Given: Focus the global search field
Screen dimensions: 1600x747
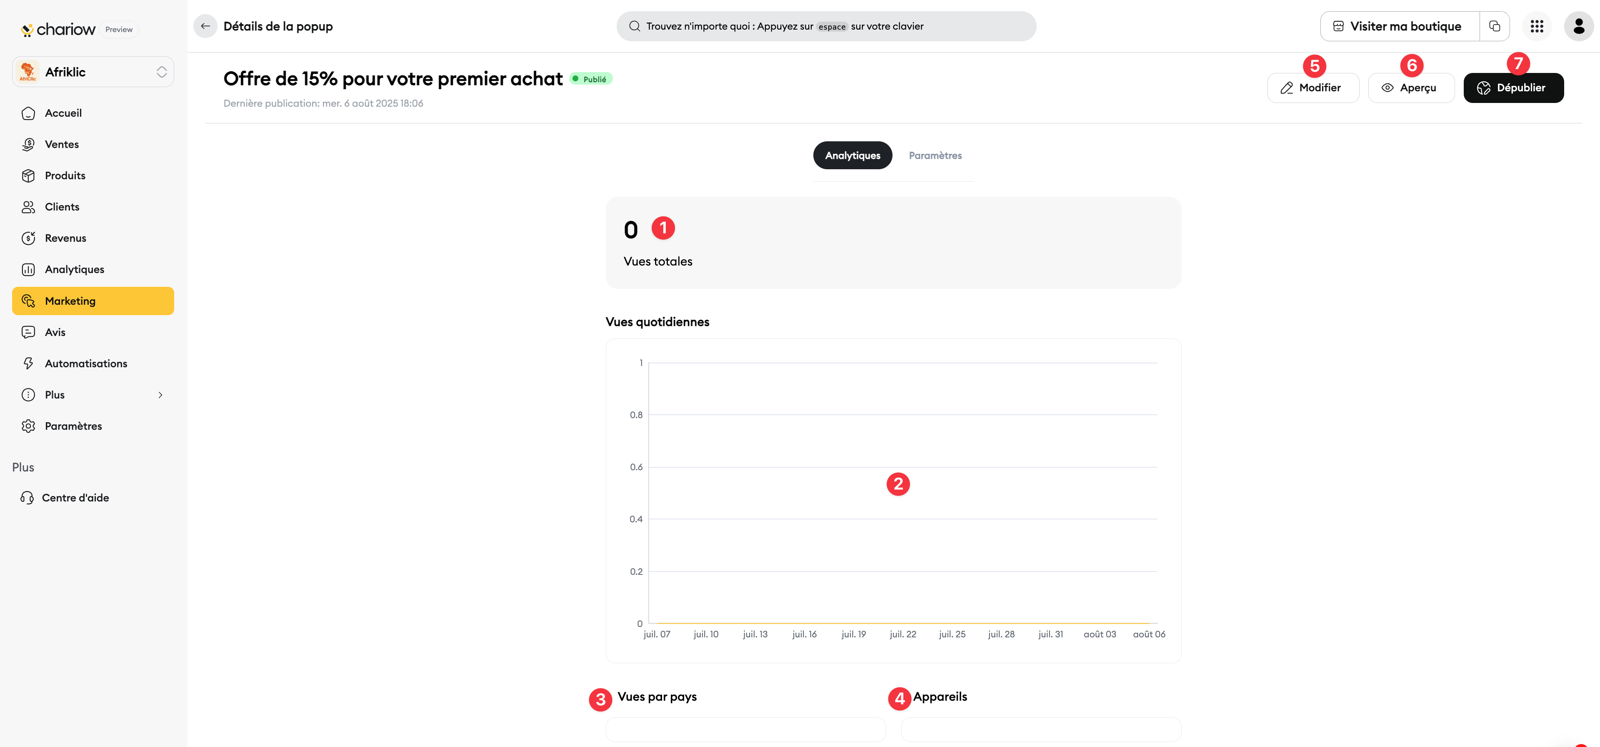Looking at the screenshot, I should [826, 26].
